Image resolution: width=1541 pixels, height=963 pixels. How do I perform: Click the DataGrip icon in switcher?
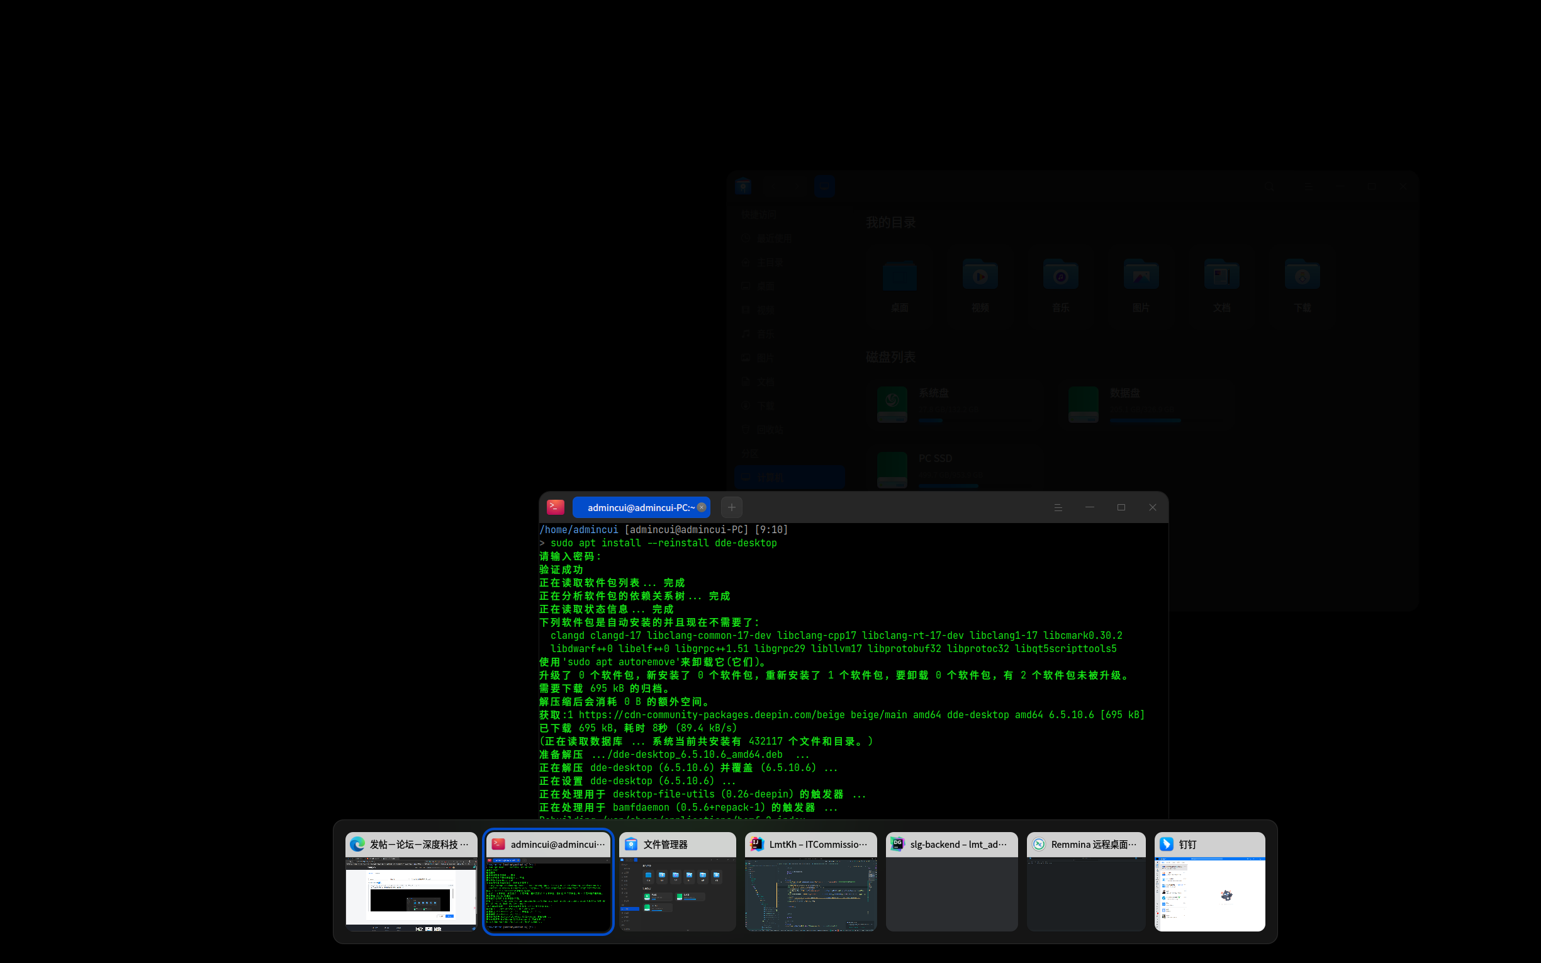898,844
